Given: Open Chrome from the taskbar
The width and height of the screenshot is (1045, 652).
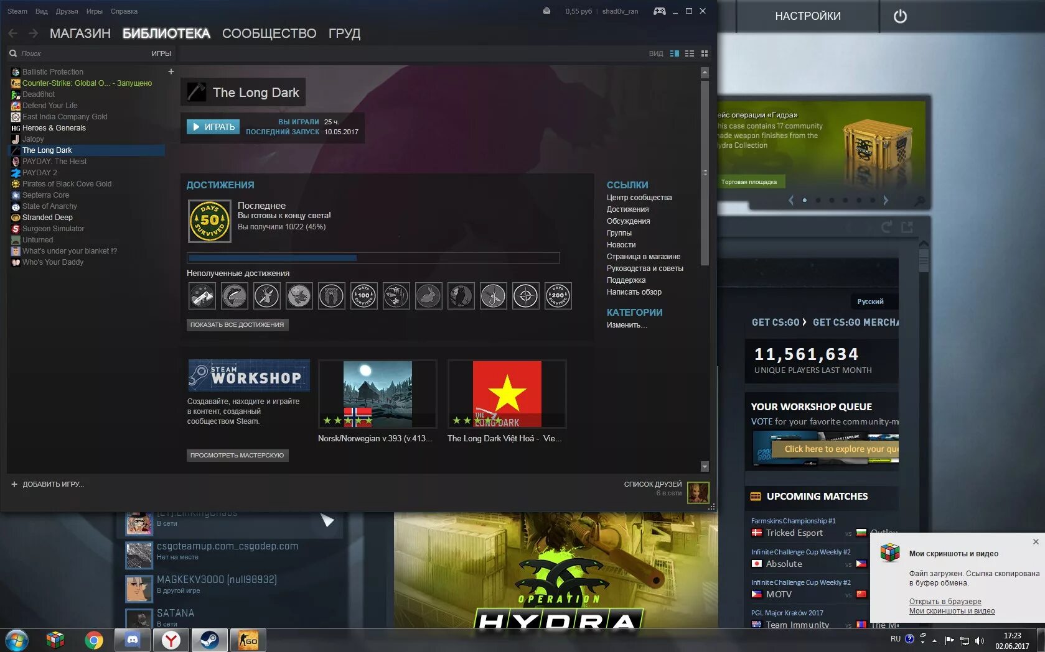Looking at the screenshot, I should click(x=94, y=640).
